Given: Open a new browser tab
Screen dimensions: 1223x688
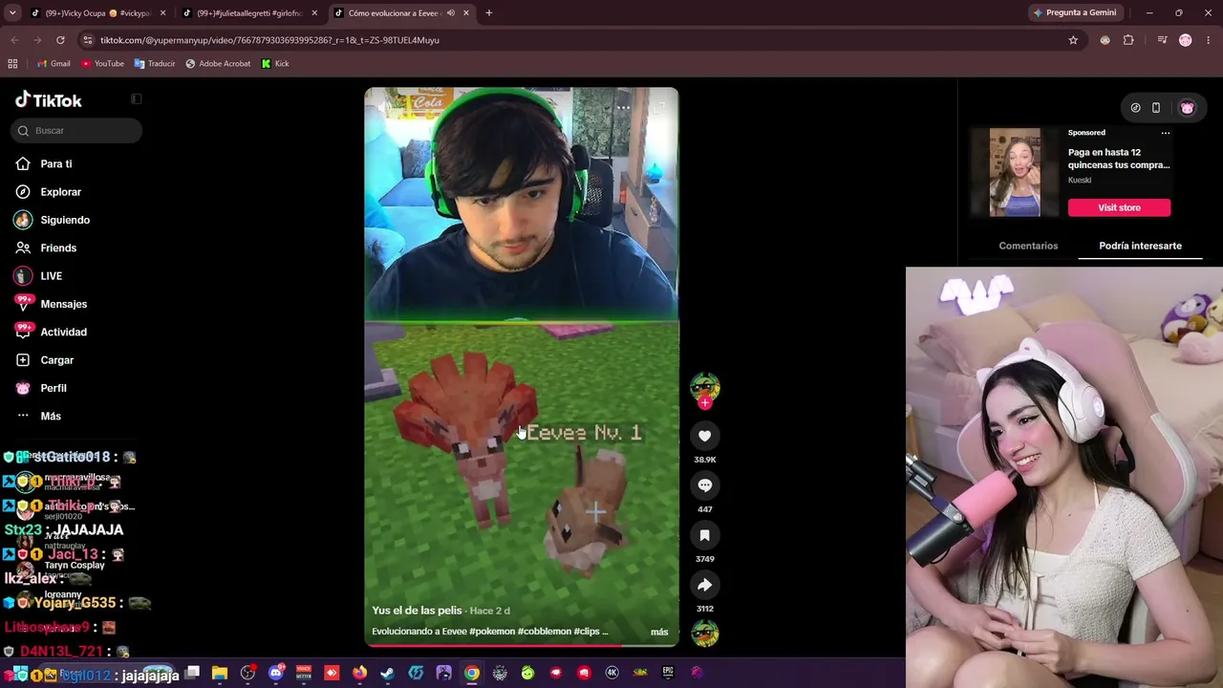Looking at the screenshot, I should click(488, 13).
